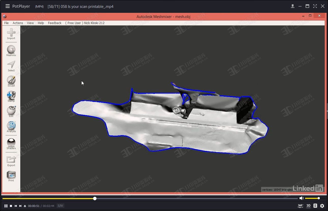The image size is (328, 211).
Task: Stop the video playback
Action: (11, 206)
